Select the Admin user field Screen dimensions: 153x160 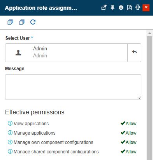coord(66,53)
